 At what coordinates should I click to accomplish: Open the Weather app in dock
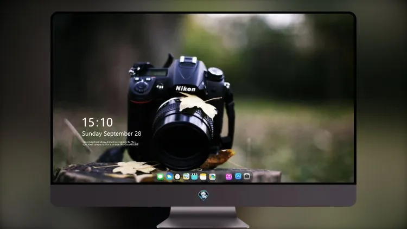(x=169, y=177)
